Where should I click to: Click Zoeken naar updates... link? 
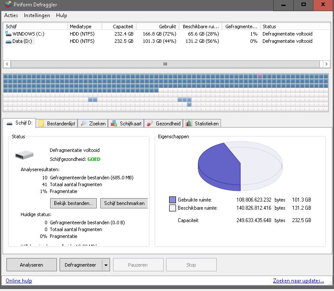coord(298,281)
